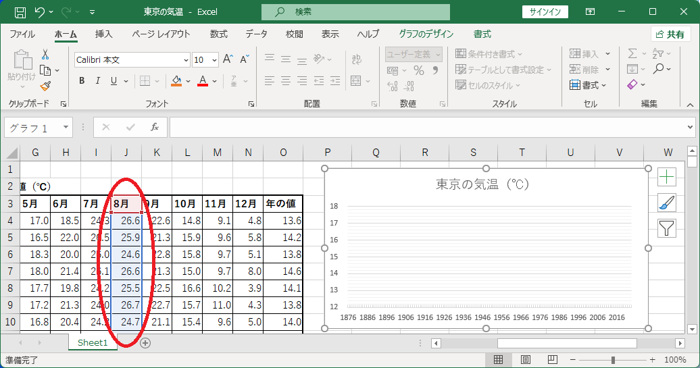
Task: Open the 書式 cell format menu
Action: [x=588, y=85]
